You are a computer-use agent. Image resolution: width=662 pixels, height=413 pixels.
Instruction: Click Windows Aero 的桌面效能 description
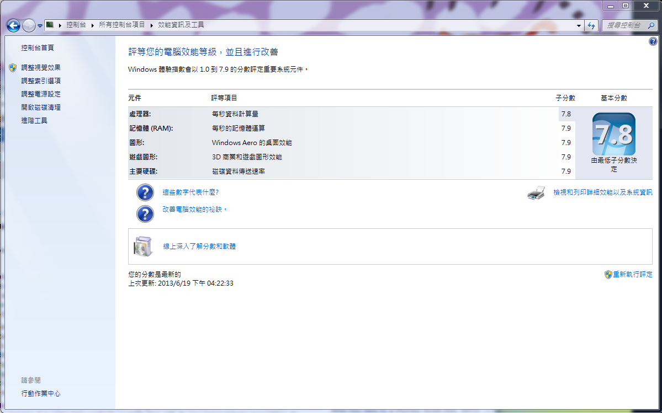pos(252,142)
